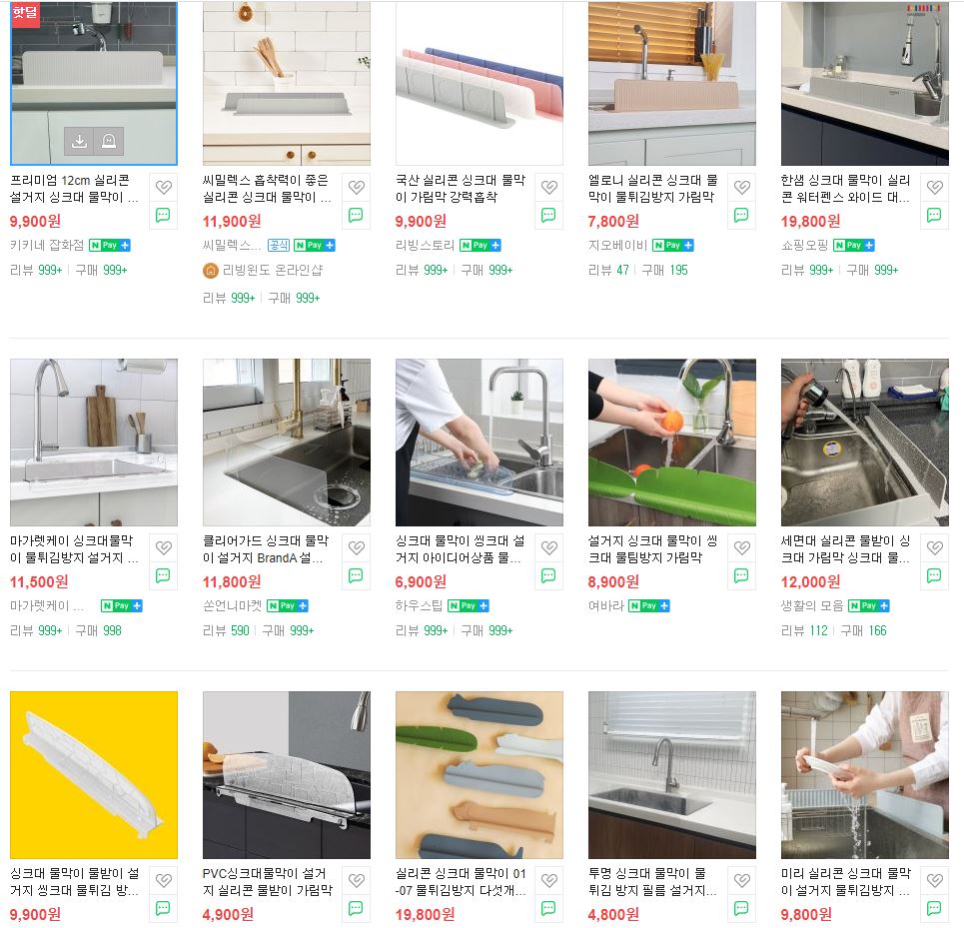Open the green leaf sink guard thumbnail
This screenshot has height=928, width=964.
click(x=672, y=443)
